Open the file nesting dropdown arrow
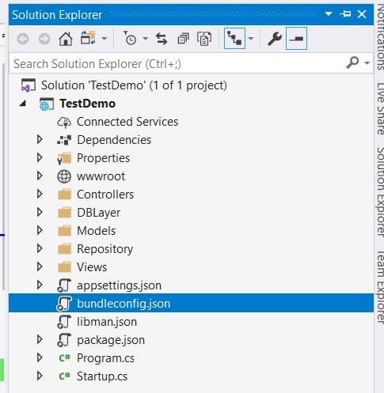The width and height of the screenshot is (384, 393). click(x=251, y=39)
